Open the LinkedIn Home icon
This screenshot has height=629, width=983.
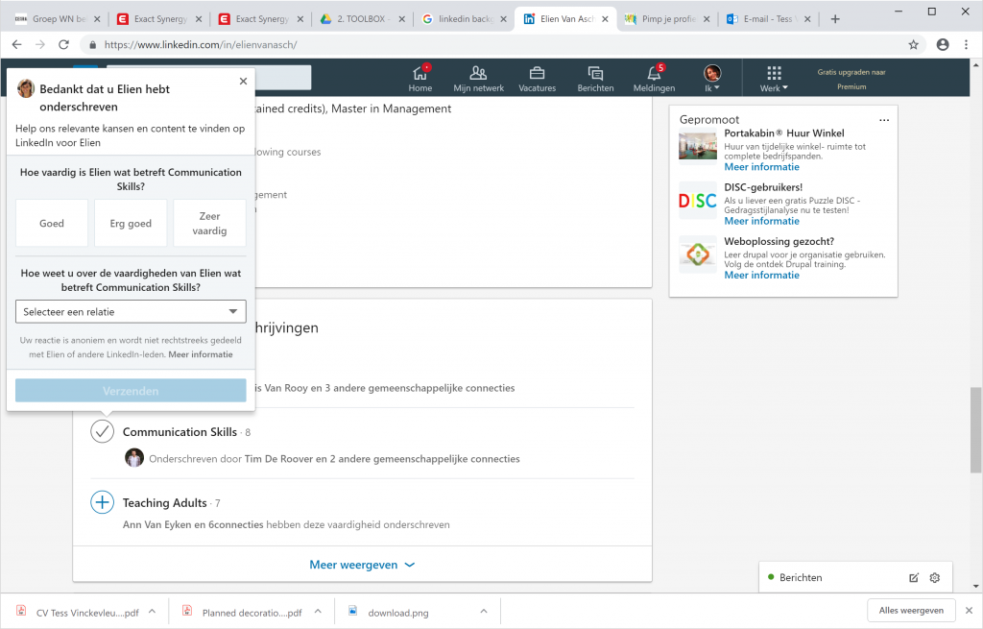point(420,79)
